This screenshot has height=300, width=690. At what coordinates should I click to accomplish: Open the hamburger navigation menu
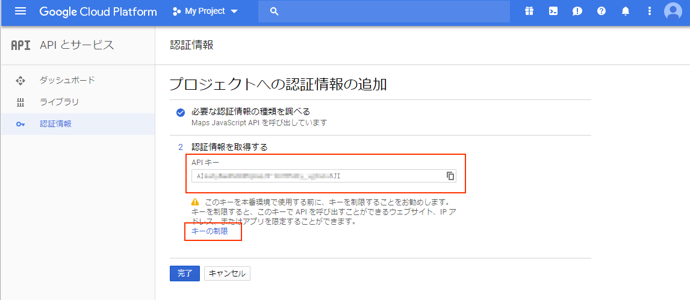click(x=20, y=11)
